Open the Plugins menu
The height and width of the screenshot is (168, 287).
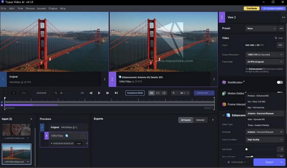(x=53, y=8)
